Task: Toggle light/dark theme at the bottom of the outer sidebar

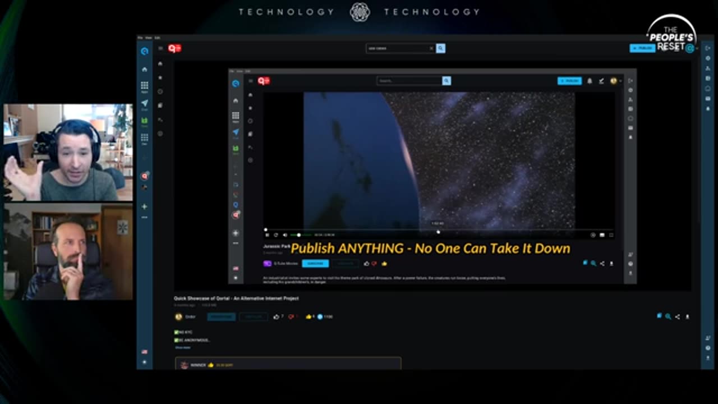Action: coord(144,362)
